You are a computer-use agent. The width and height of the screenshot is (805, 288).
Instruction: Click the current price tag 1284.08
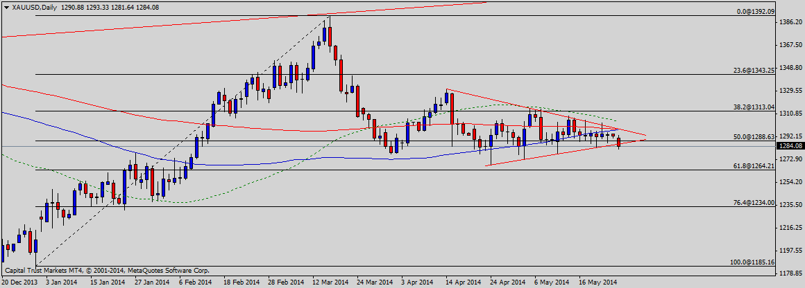click(x=790, y=146)
